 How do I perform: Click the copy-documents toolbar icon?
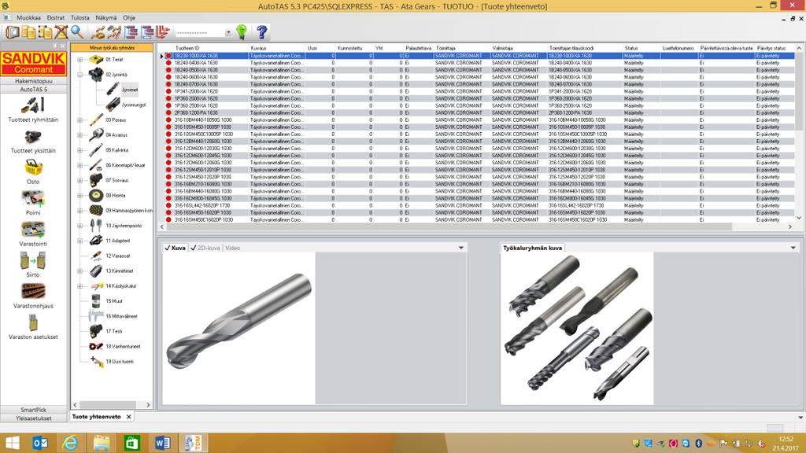click(x=29, y=31)
